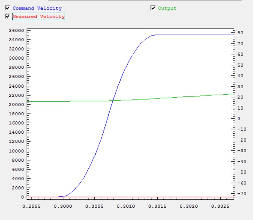Click the 80 tick on right axis
This screenshot has width=253, height=220.
(x=240, y=33)
